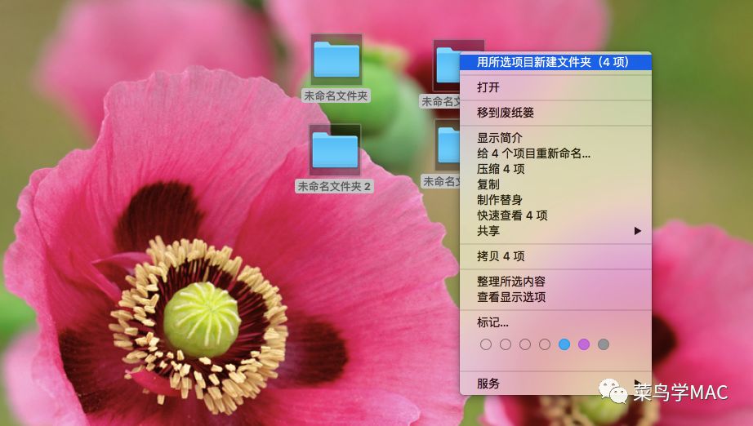Select the 未命名文件夹 2 folder icon
This screenshot has width=753, height=426.
(x=335, y=150)
